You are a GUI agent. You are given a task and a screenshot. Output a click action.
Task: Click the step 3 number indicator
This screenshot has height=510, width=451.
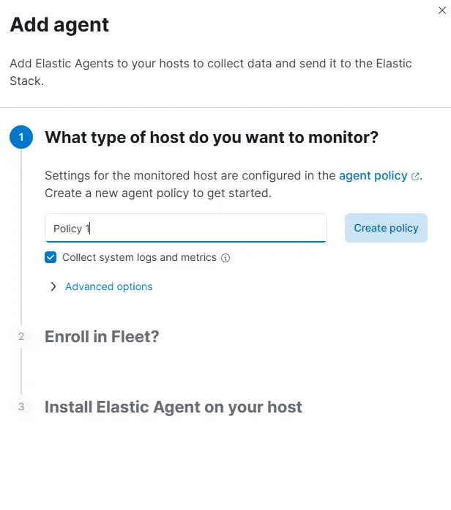(x=21, y=407)
